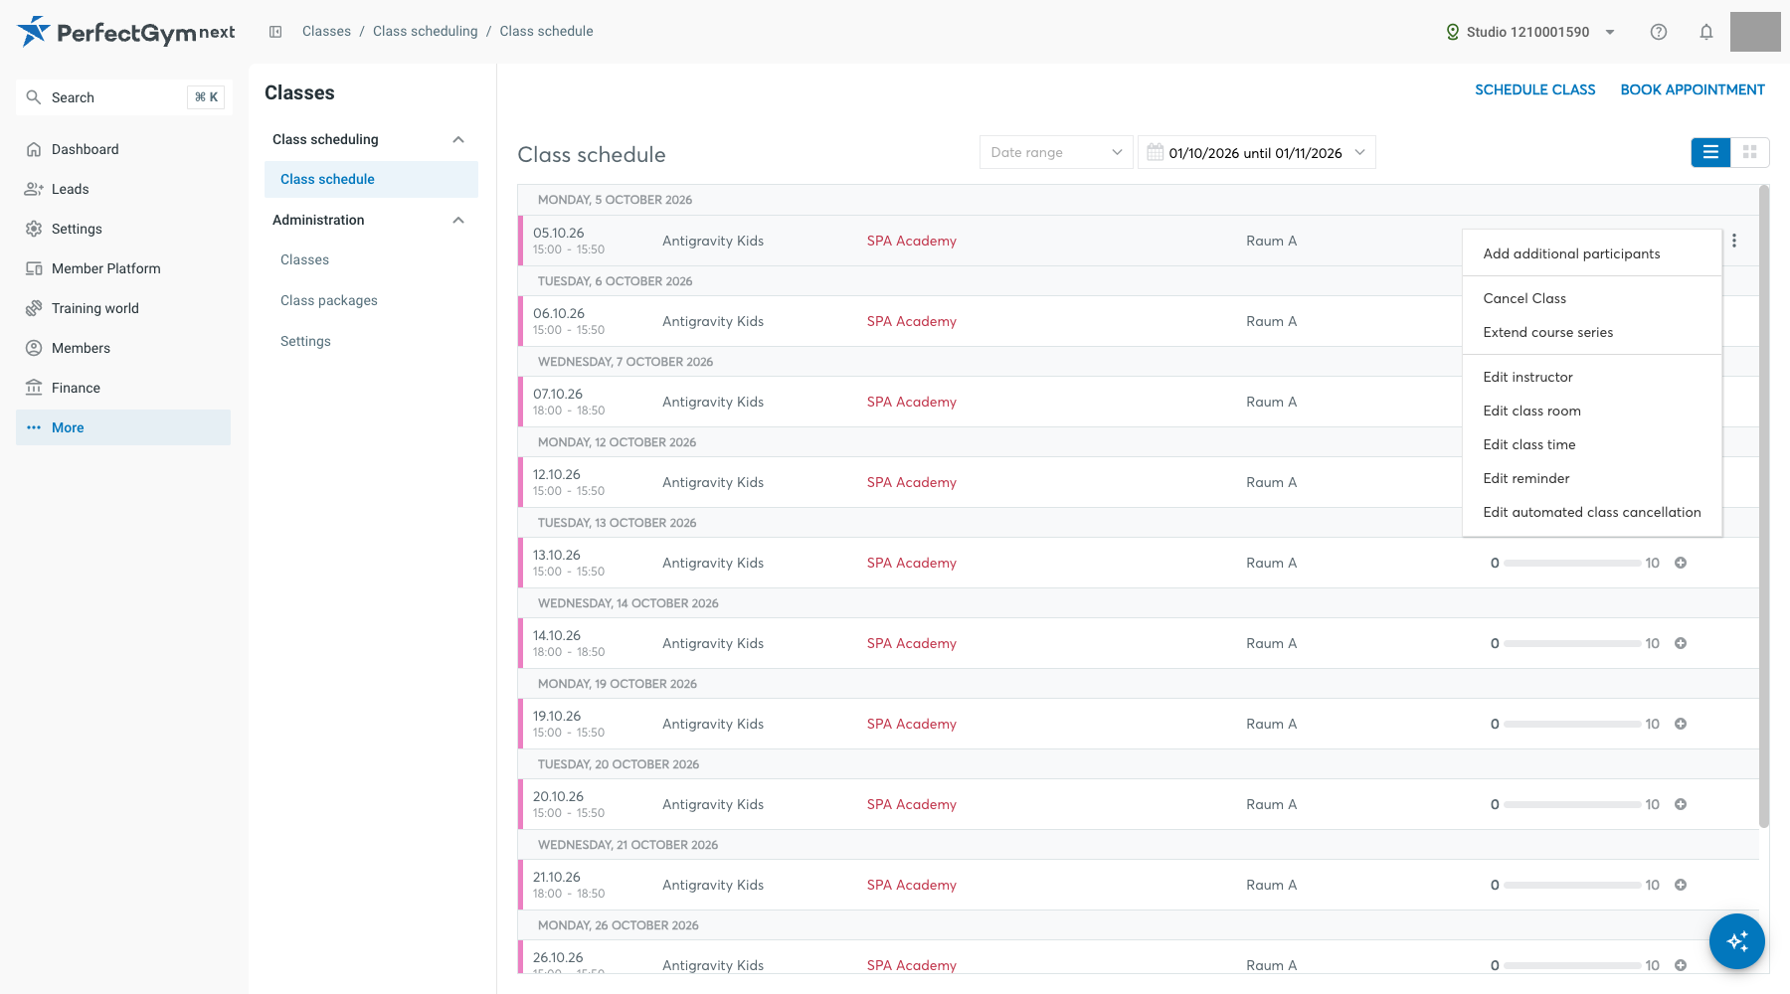Click the BOOK APPOINTMENT button
This screenshot has width=1790, height=994.
(x=1693, y=89)
